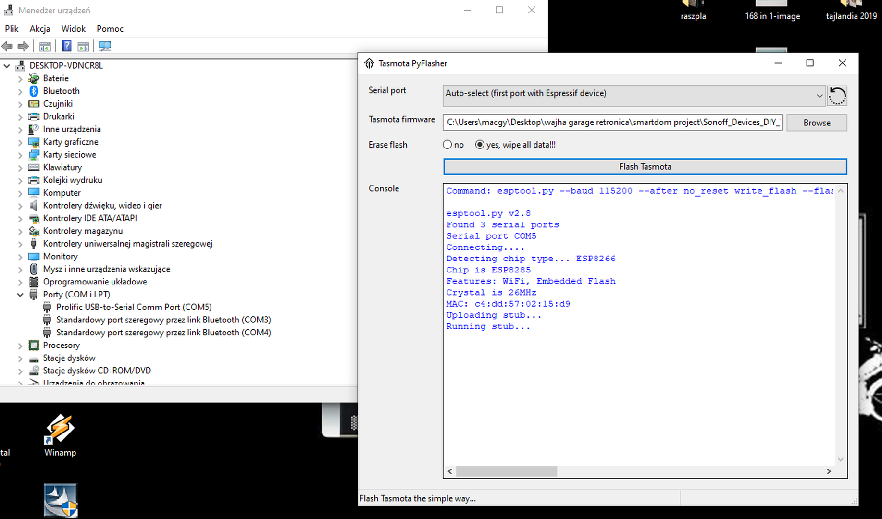Click the Stacje dysków CD-ROM/DVD disc icon

tap(34, 371)
